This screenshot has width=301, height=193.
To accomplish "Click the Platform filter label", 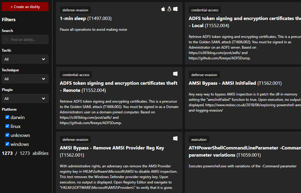I will (9, 109).
